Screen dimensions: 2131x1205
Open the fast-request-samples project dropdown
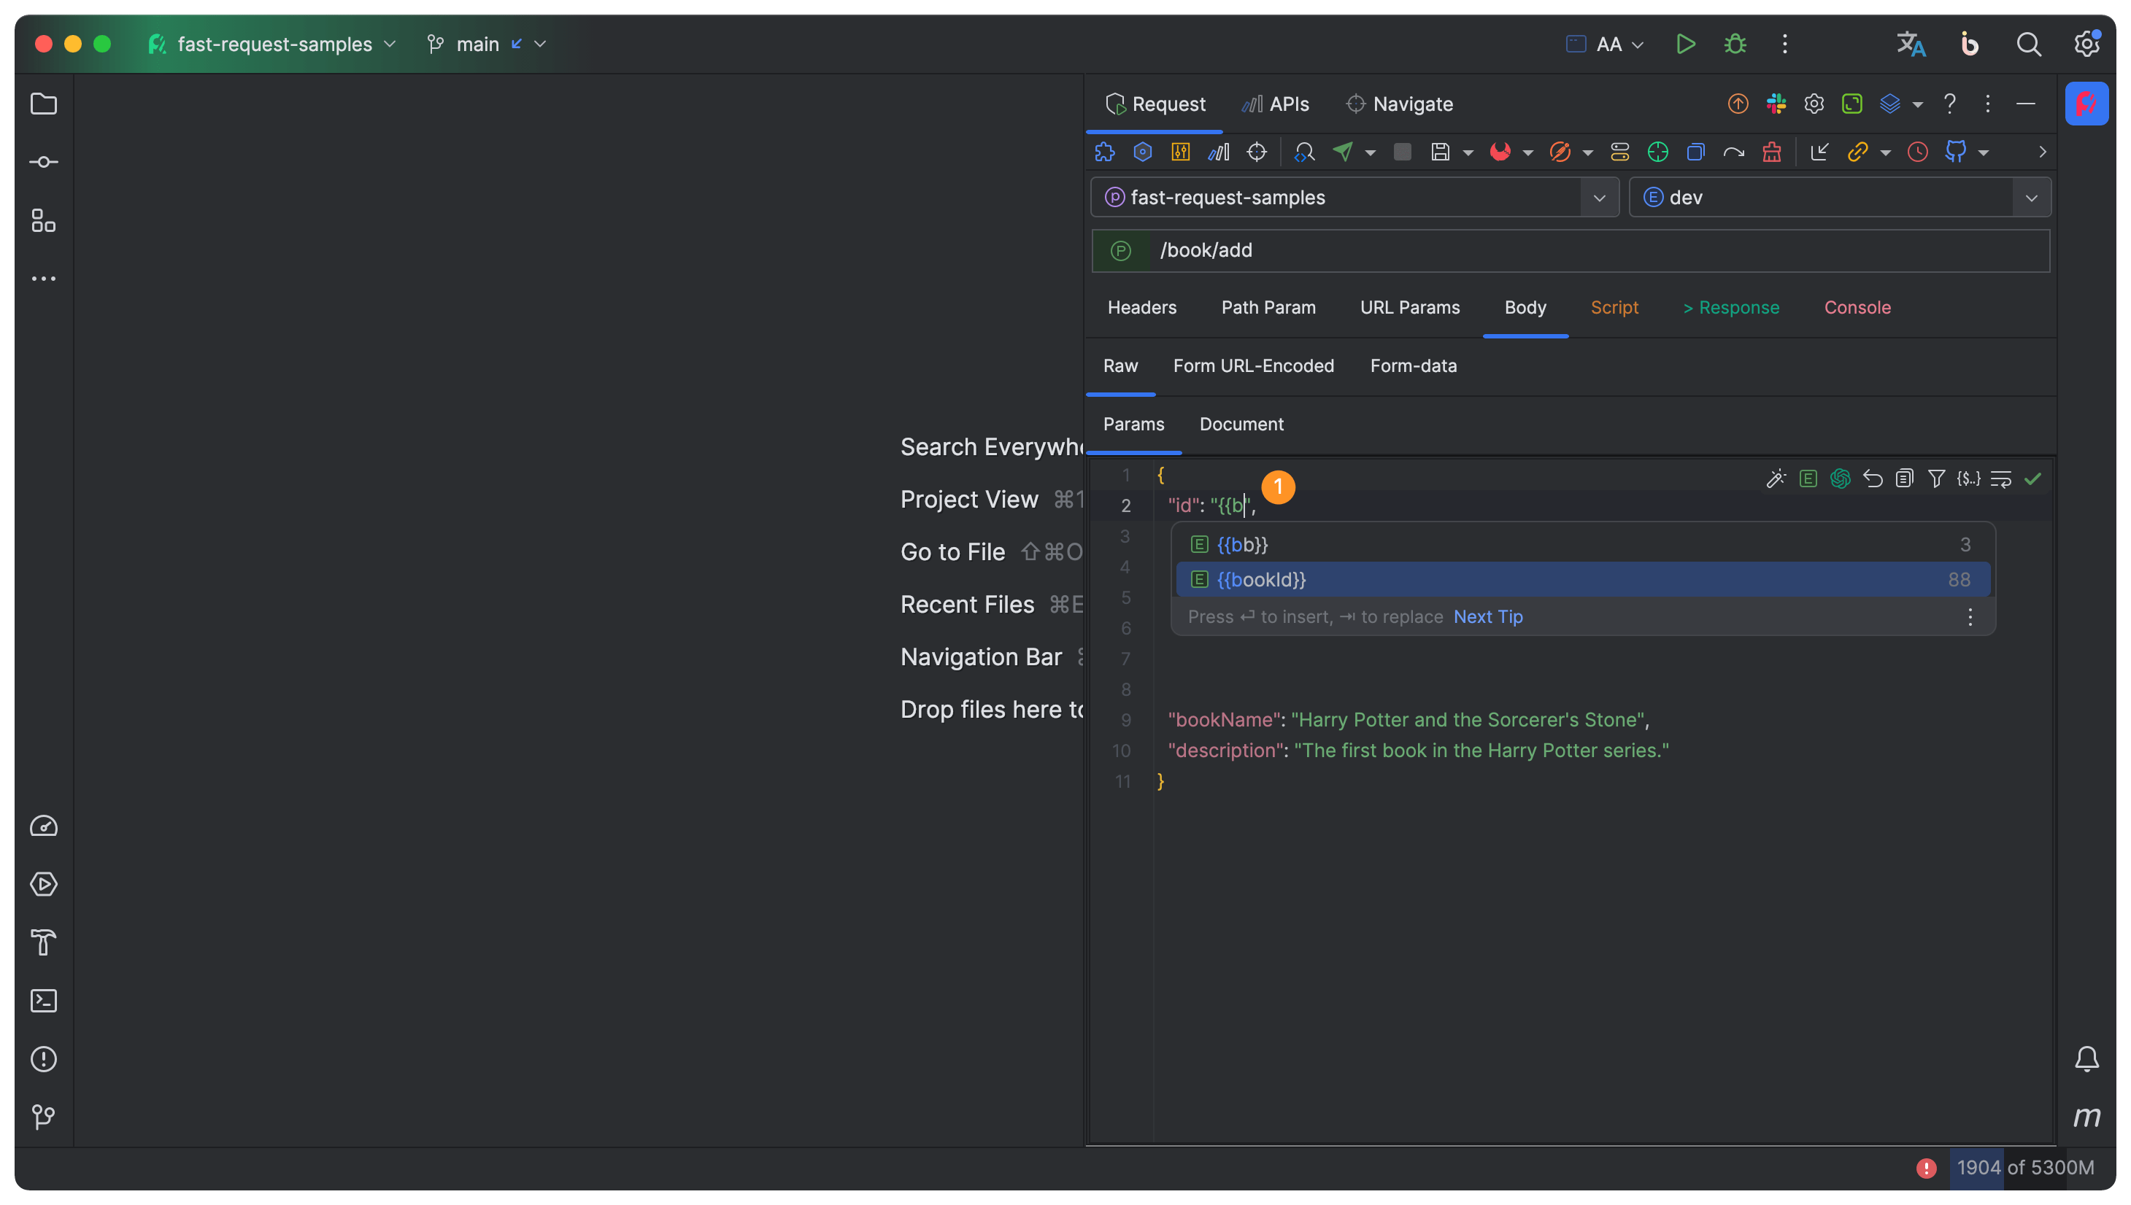click(1600, 198)
